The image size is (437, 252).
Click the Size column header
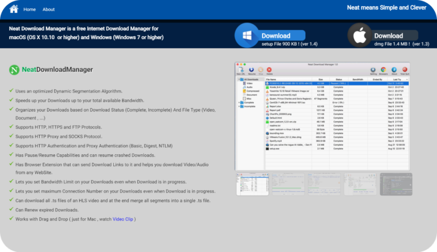click(x=321, y=80)
